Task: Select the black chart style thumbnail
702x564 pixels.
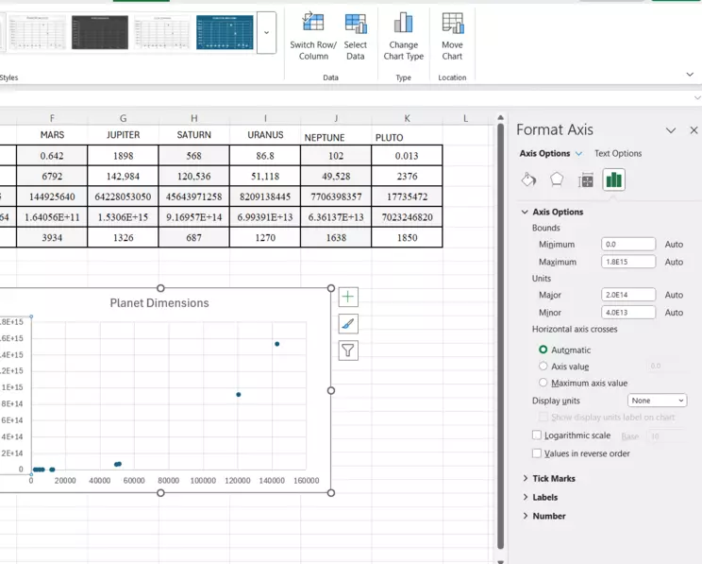Action: point(100,32)
